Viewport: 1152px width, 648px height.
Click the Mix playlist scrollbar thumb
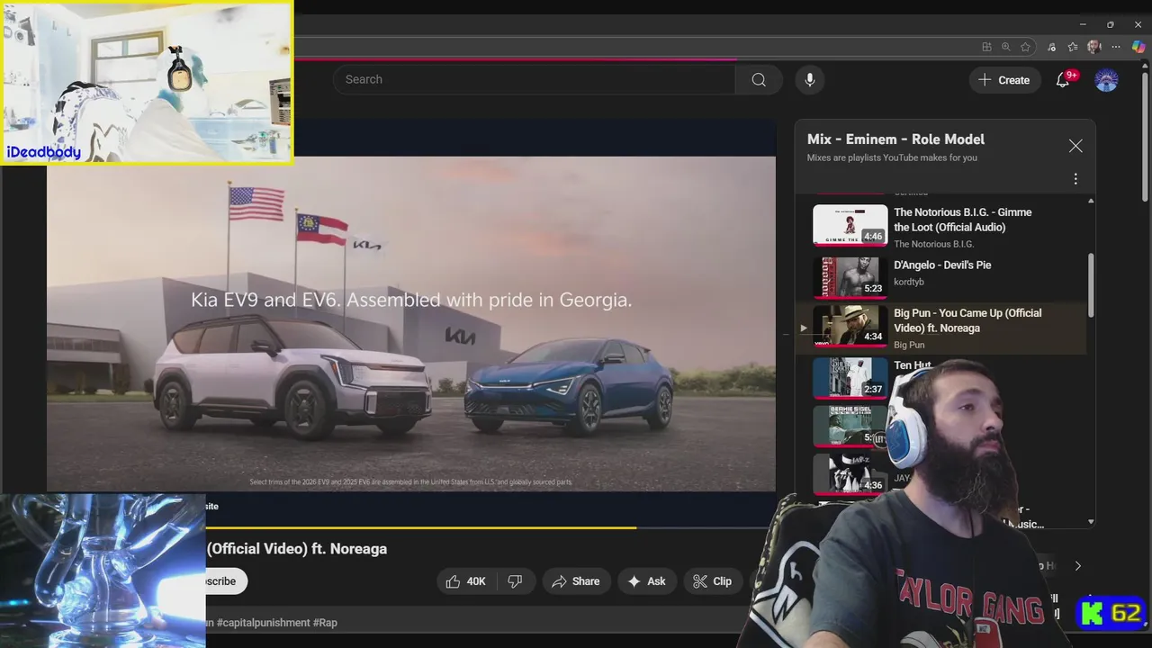pyautogui.click(x=1091, y=284)
